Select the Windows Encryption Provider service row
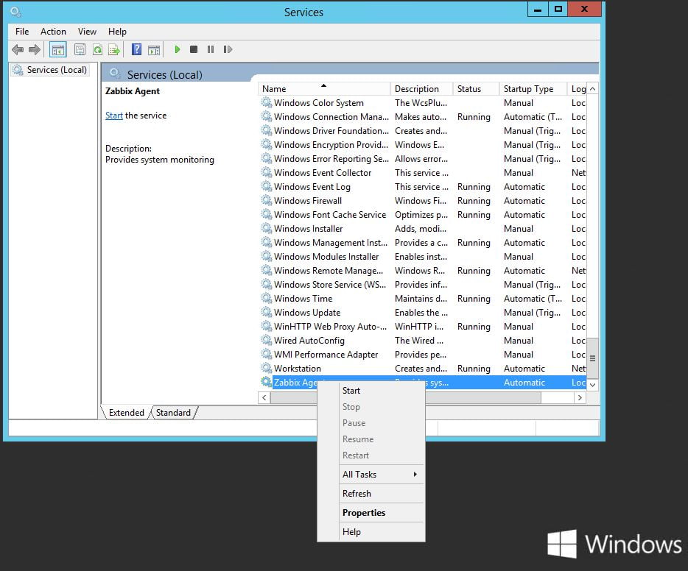The height and width of the screenshot is (571, 688). pos(423,145)
